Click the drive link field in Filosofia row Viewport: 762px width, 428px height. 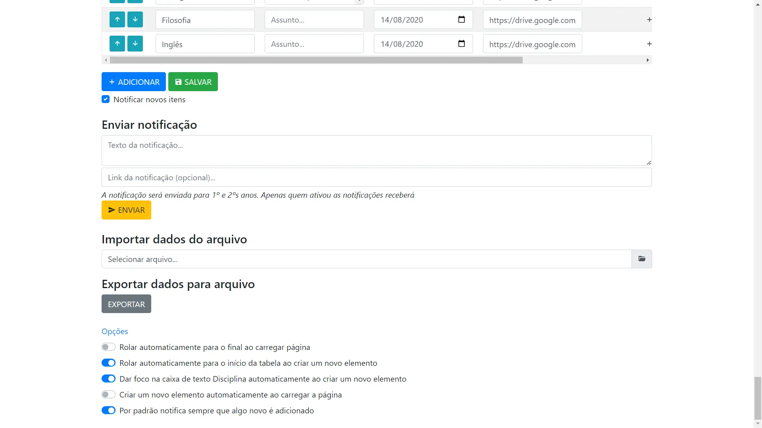pyautogui.click(x=533, y=19)
